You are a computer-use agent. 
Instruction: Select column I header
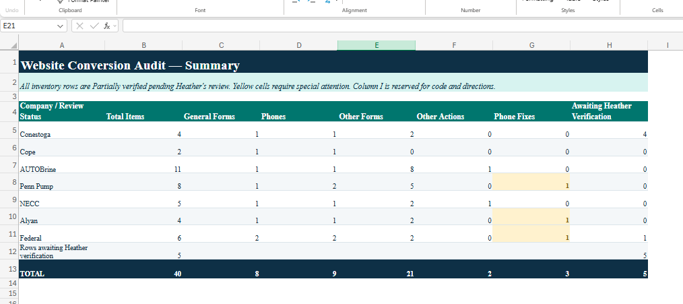coord(667,45)
